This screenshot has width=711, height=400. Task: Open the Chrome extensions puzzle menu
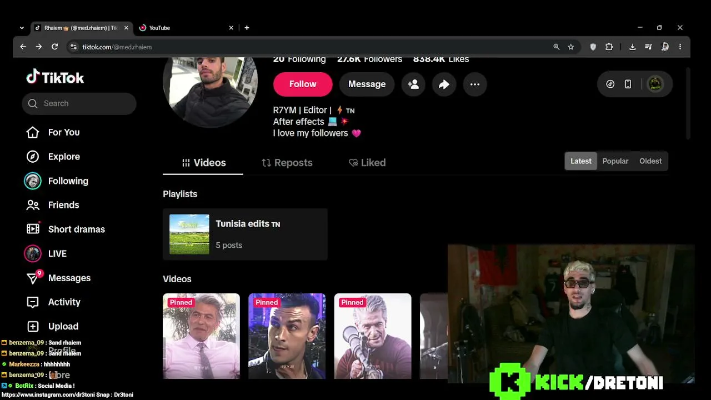pyautogui.click(x=609, y=47)
